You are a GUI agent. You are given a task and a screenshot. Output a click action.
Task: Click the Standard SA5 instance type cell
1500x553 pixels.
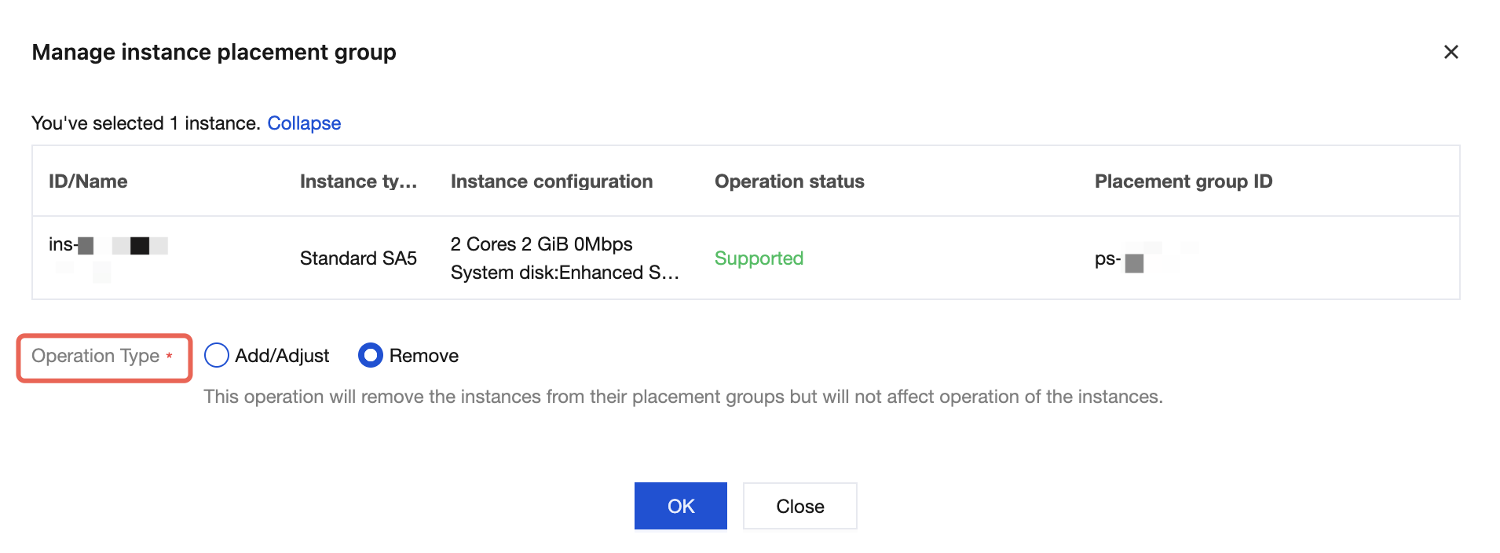coord(358,258)
